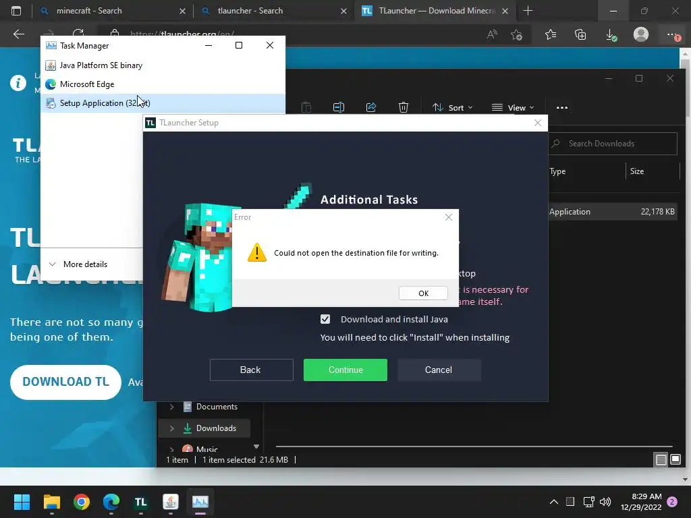Viewport: 691px width, 518px height.
Task: Open Collections icon in Edge toolbar
Action: pyautogui.click(x=580, y=34)
